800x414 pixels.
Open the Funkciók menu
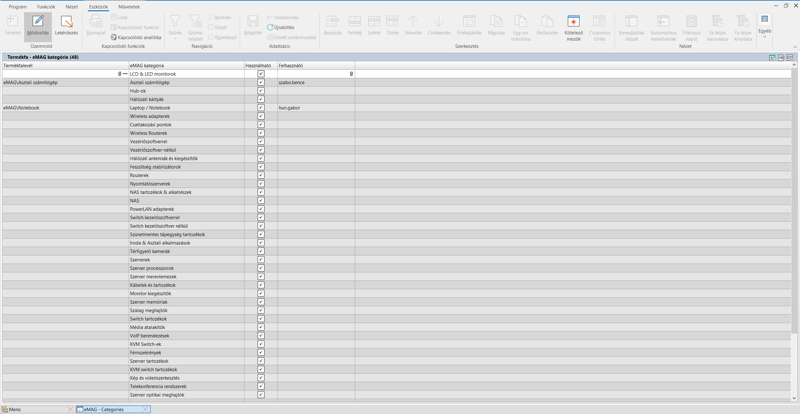[46, 7]
